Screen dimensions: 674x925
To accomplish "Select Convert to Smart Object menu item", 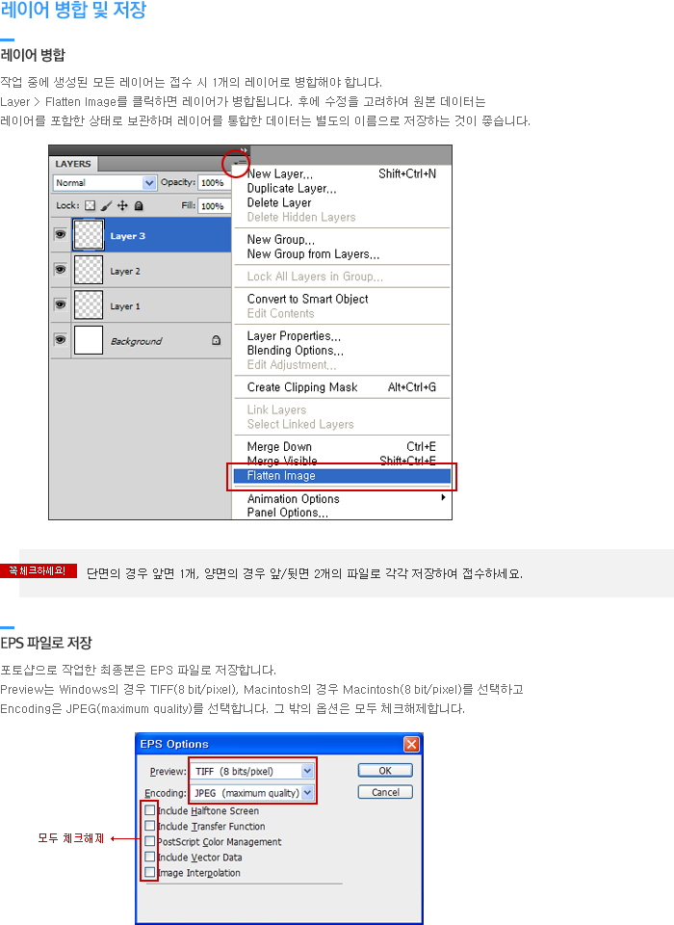I will coord(307,299).
